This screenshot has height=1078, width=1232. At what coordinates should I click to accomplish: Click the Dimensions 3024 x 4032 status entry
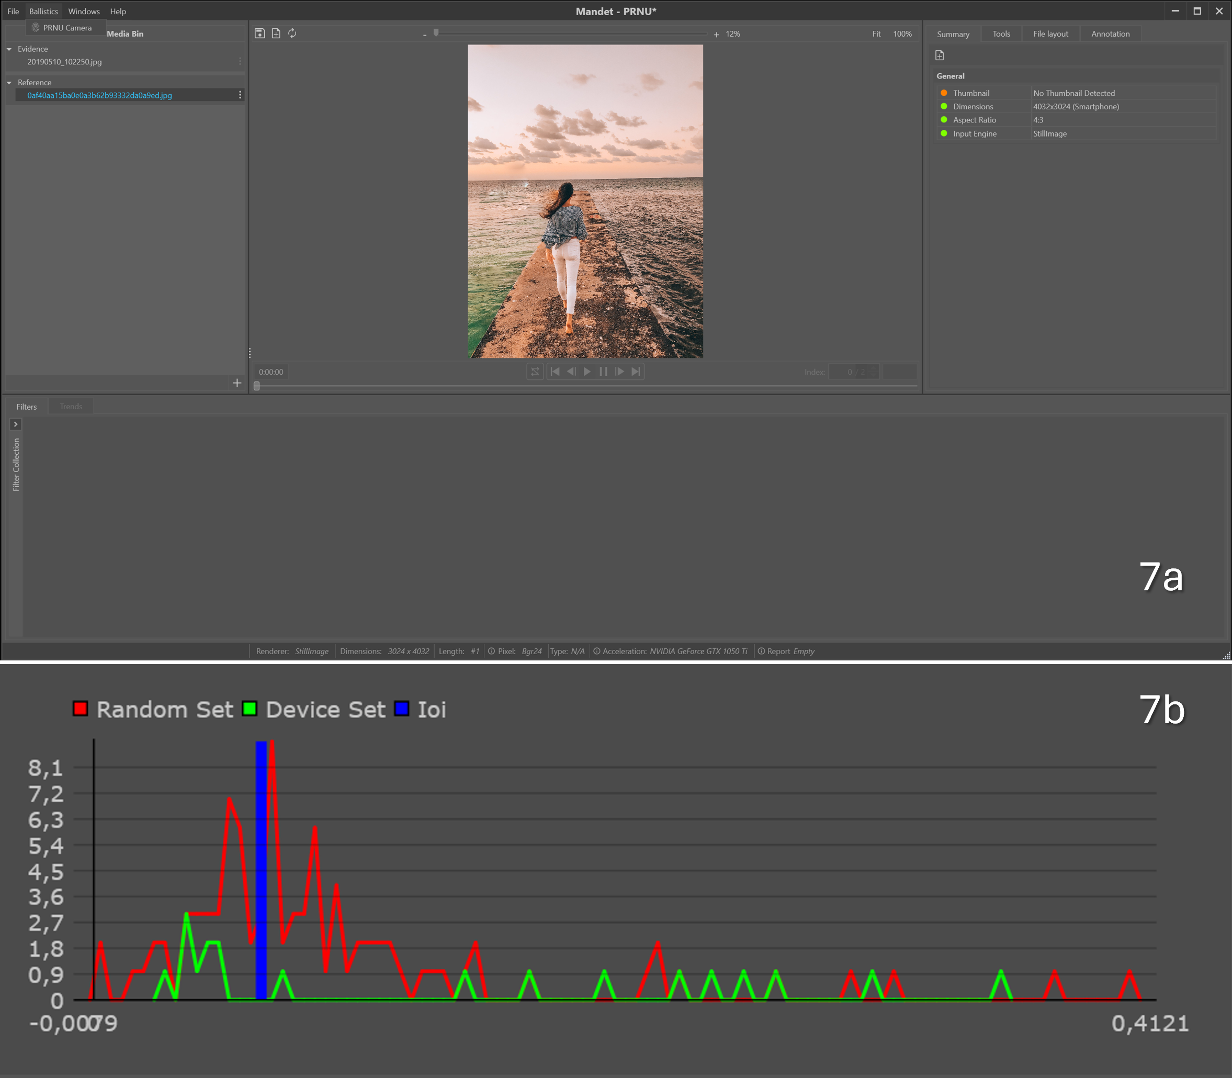(384, 652)
